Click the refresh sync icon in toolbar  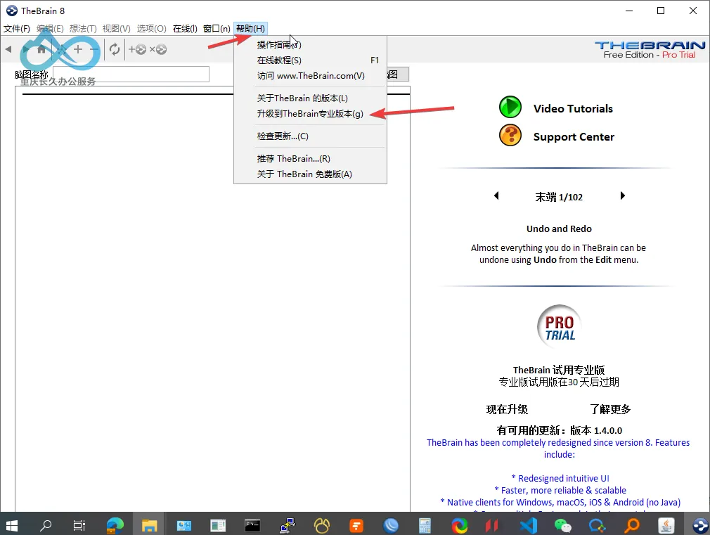coord(115,49)
